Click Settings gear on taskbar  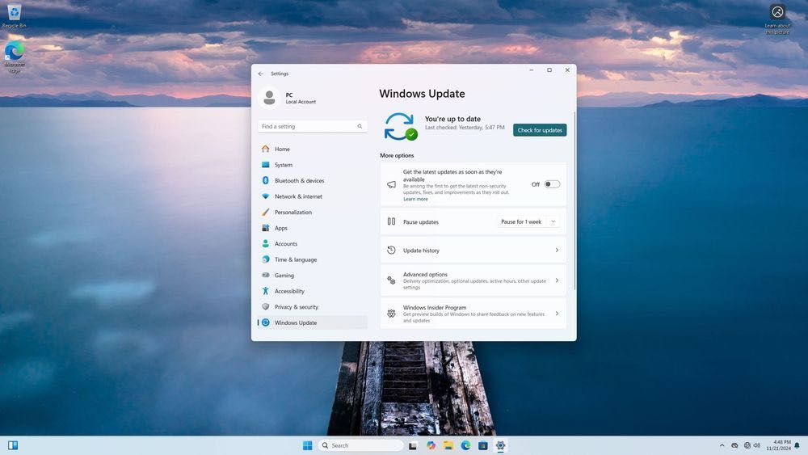(500, 445)
